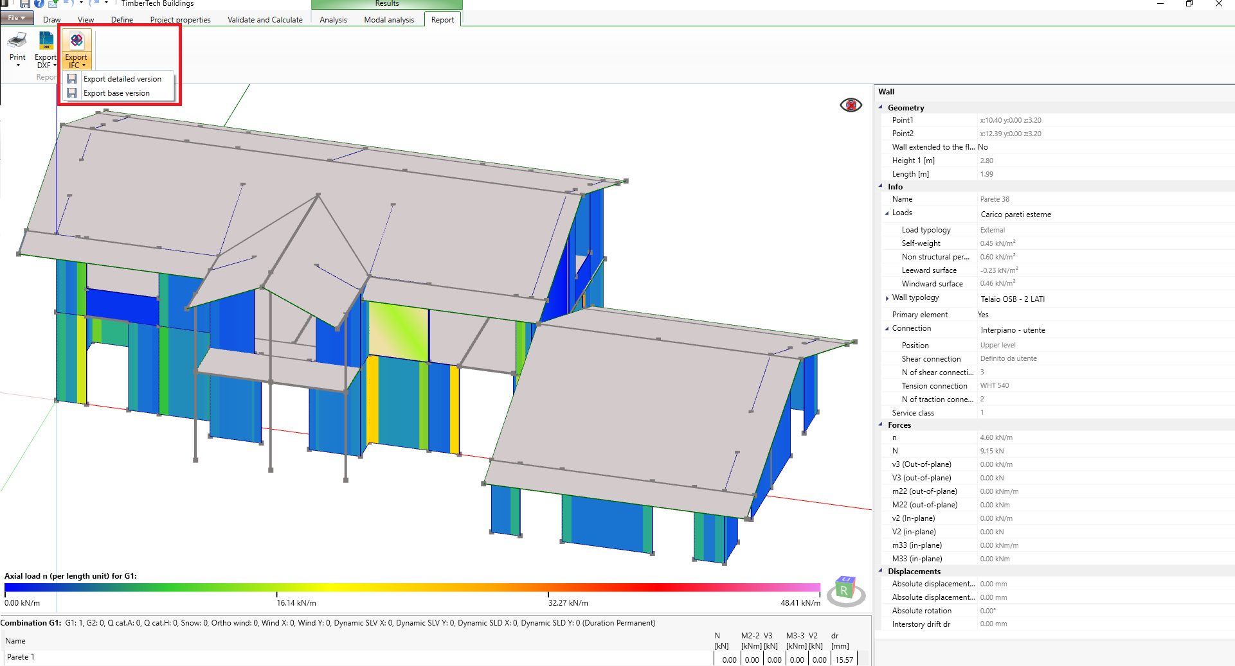The image size is (1235, 666).
Task: Switch to the Modal analysis tab
Action: (389, 20)
